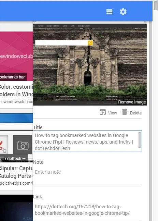The height and width of the screenshot is (221, 158).
Task: Open the dark bookmark thumbnail at bottom
Action: (16, 208)
